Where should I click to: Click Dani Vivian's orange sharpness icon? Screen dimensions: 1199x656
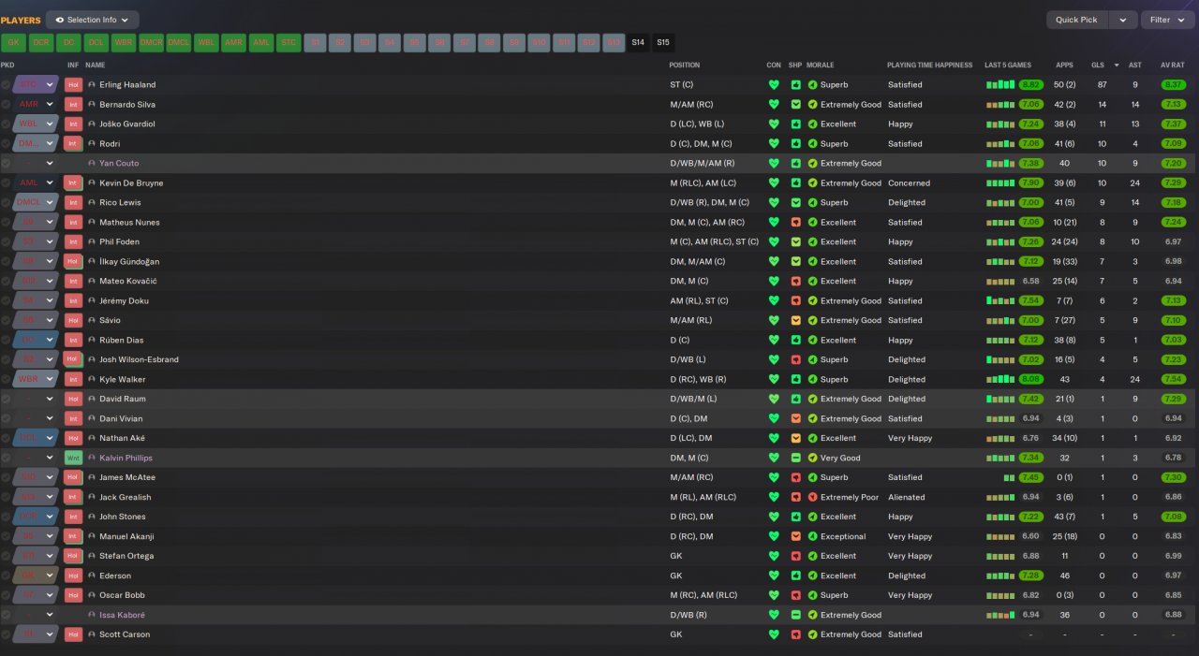click(796, 418)
